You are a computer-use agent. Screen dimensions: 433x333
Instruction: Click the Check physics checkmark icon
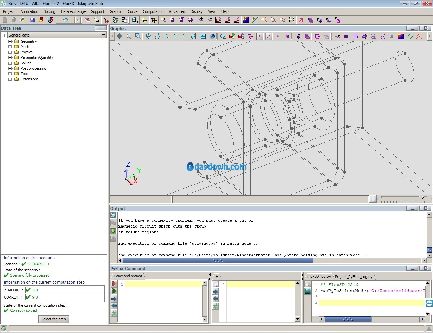pos(135,20)
